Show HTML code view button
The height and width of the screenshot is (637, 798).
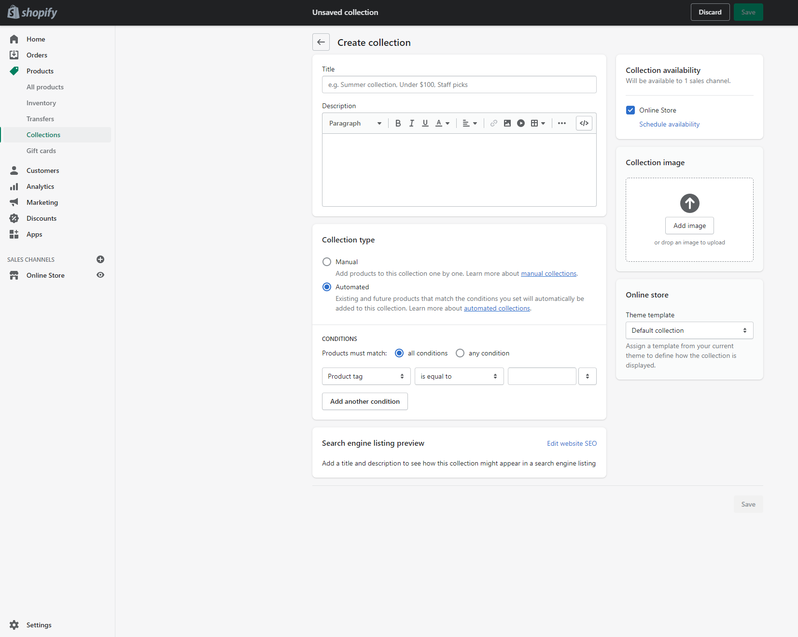(584, 123)
